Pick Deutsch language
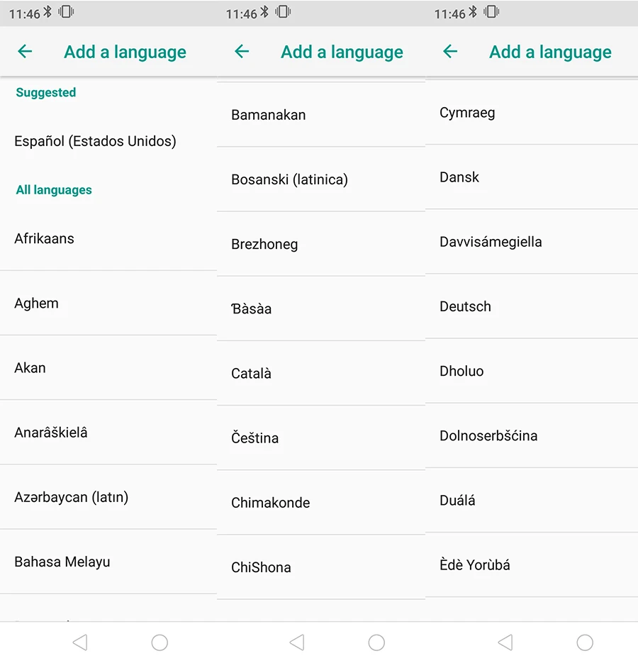This screenshot has width=638, height=663. pos(532,306)
